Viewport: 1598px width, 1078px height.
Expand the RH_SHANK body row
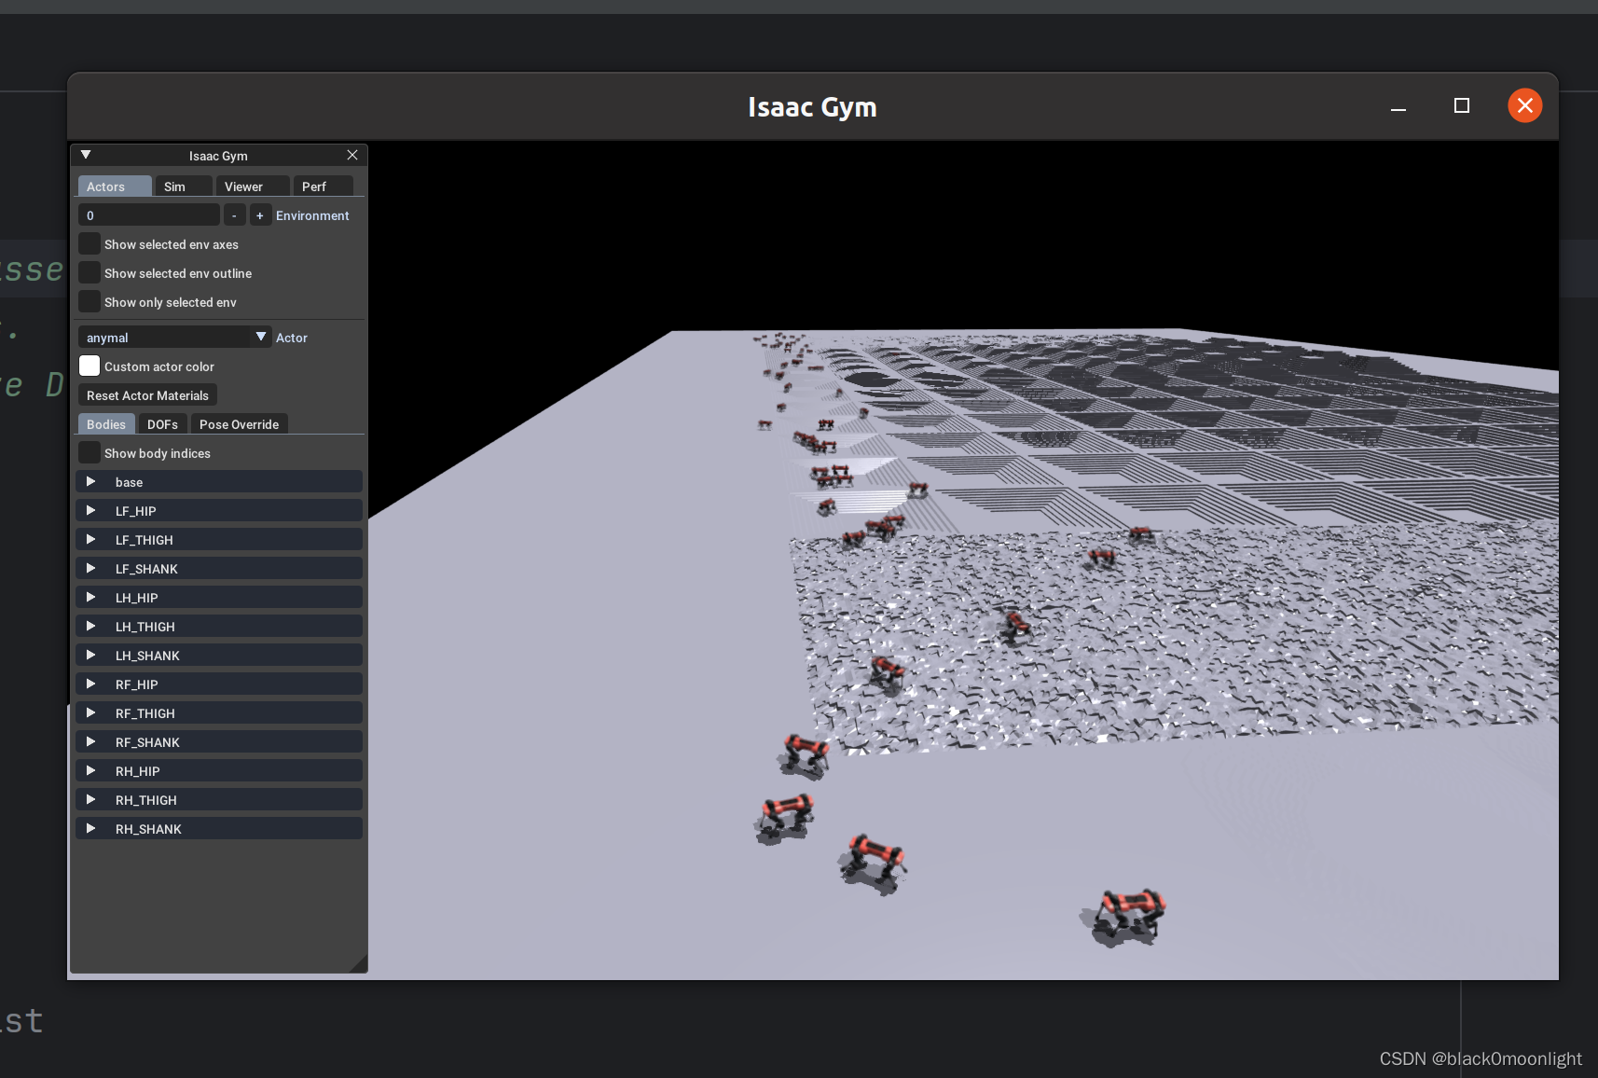(x=219, y=829)
